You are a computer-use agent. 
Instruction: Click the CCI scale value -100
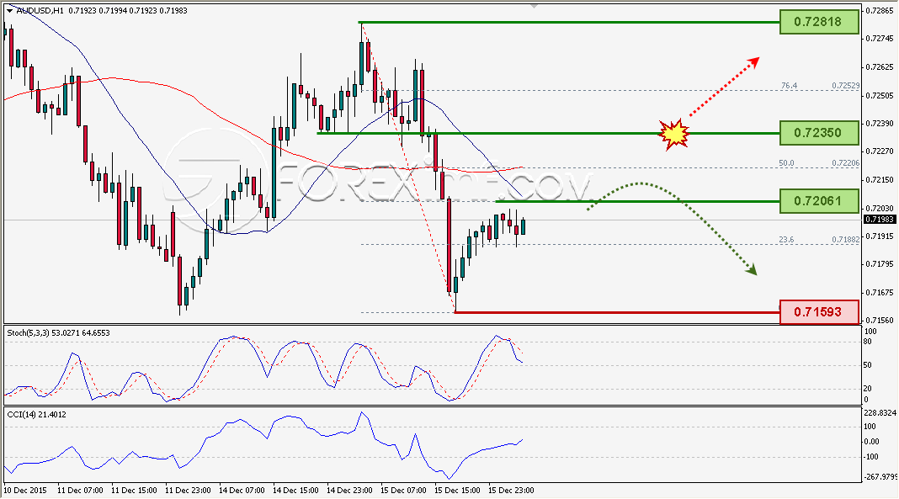tap(871, 457)
